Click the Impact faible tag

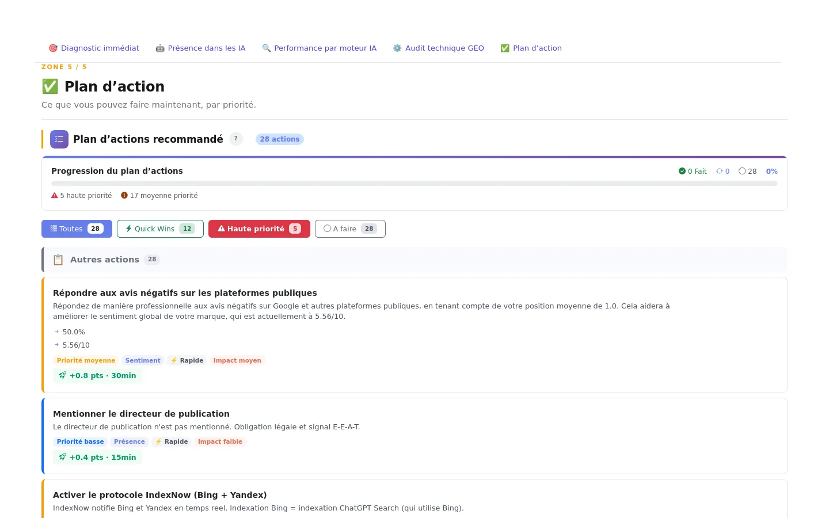[220, 441]
